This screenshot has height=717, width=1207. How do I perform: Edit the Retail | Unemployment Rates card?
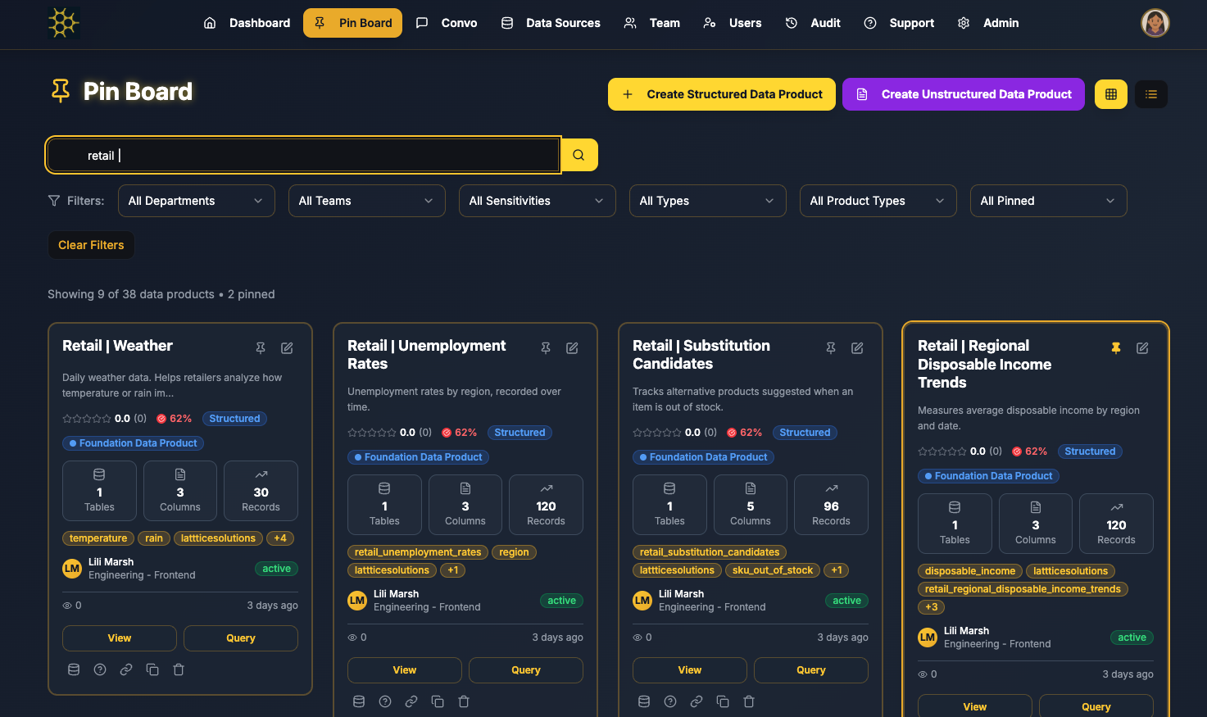tap(572, 348)
